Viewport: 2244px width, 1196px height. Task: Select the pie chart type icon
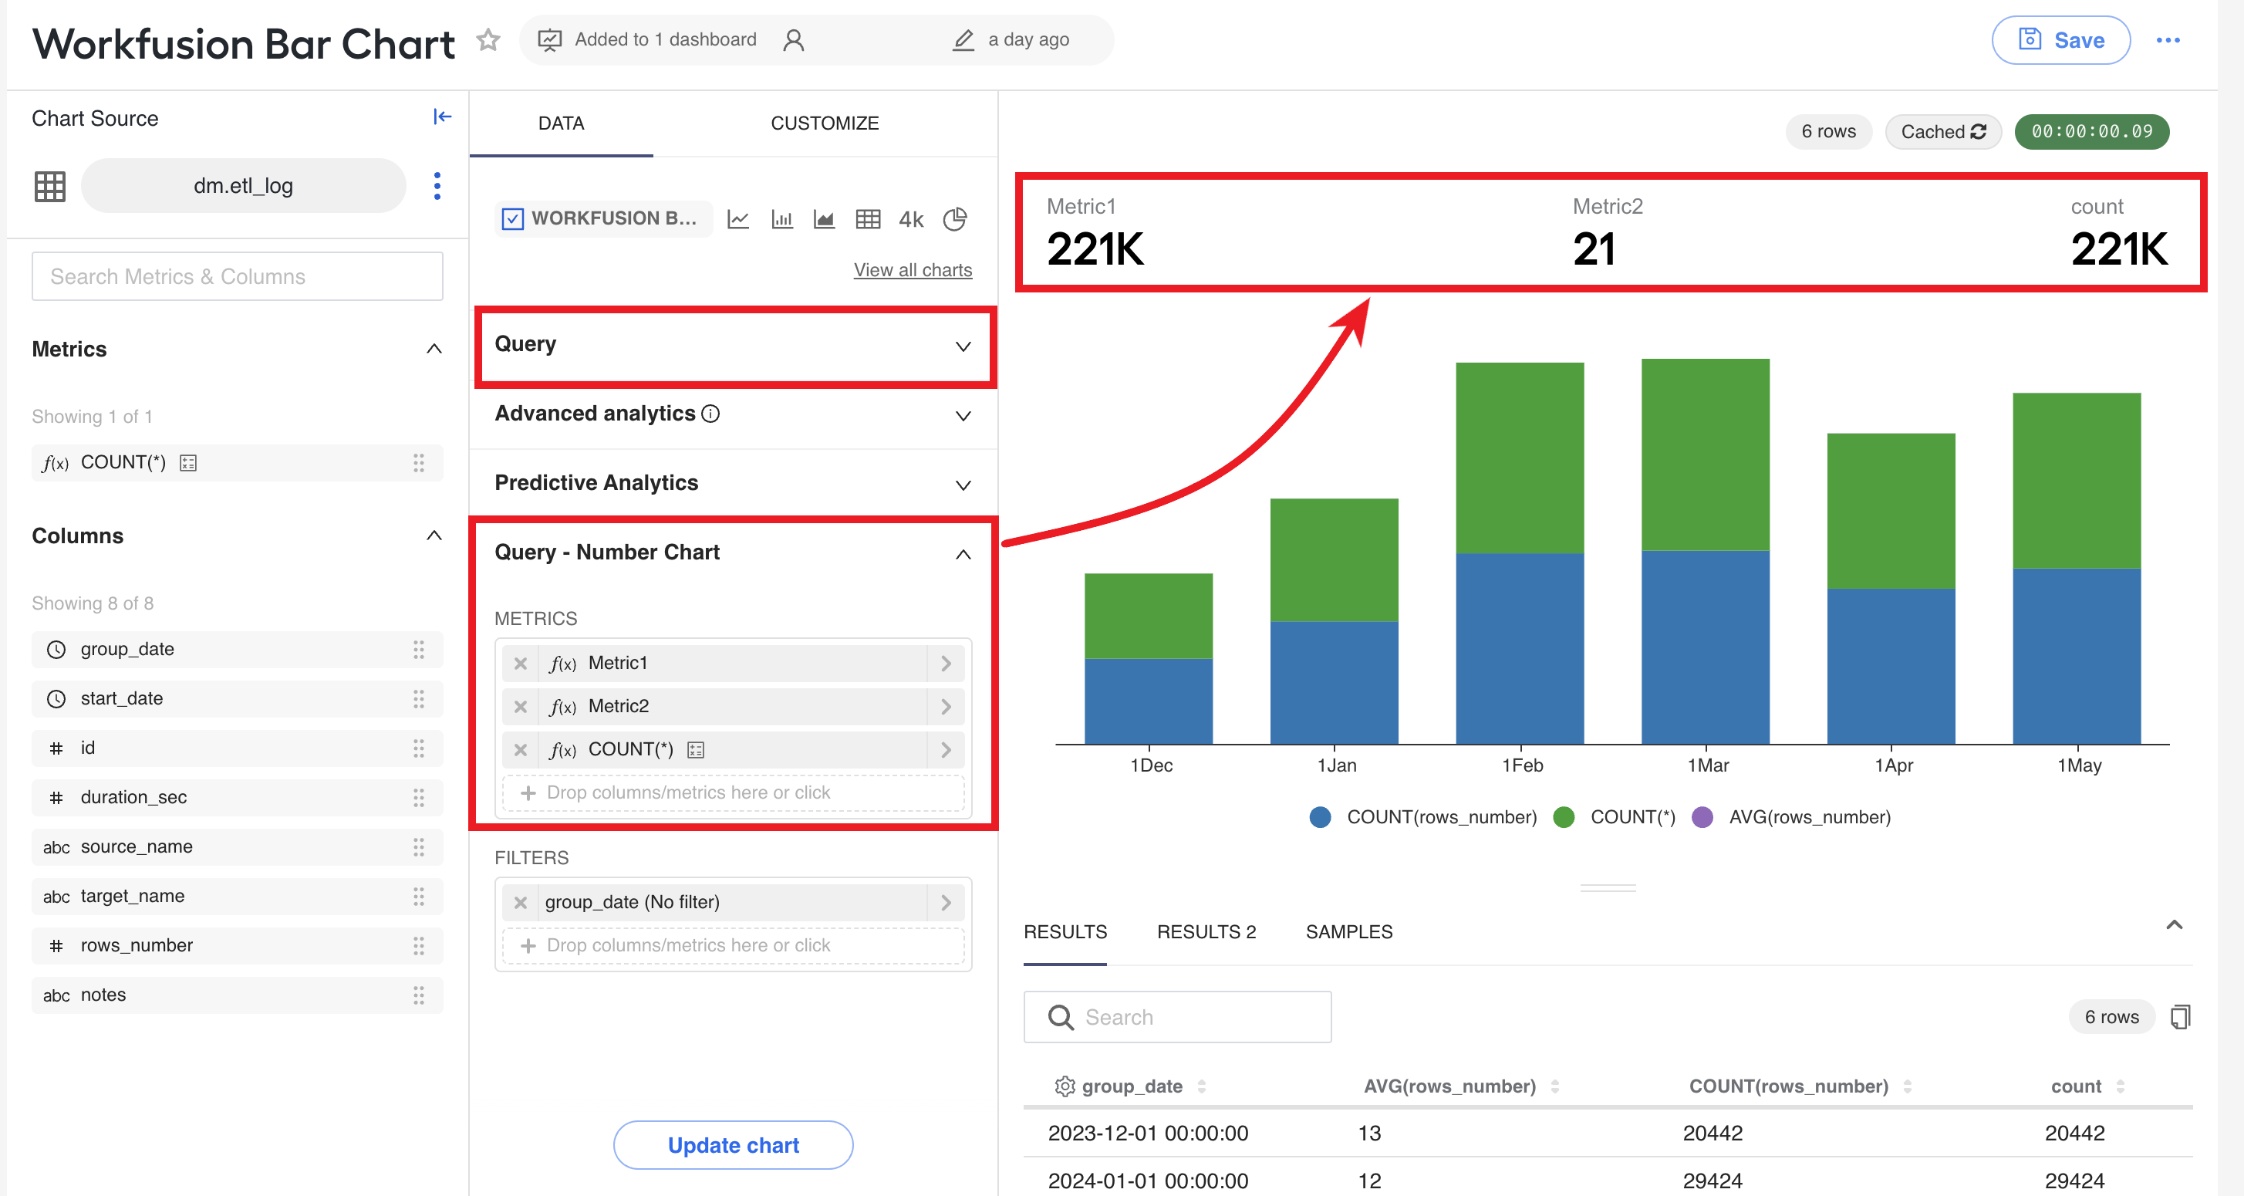tap(955, 218)
